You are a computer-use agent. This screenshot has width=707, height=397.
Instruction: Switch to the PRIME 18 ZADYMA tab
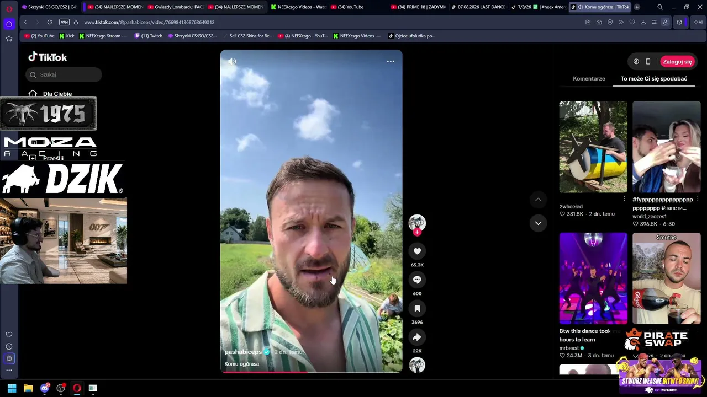(418, 7)
